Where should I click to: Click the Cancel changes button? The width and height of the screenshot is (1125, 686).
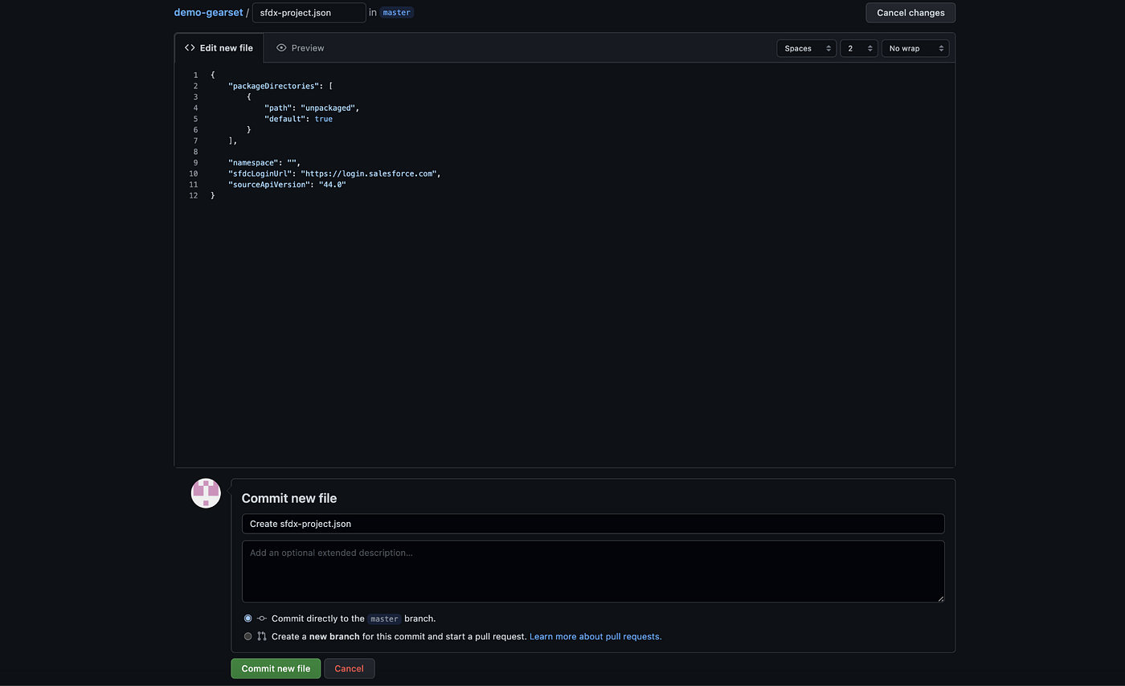pyautogui.click(x=910, y=12)
